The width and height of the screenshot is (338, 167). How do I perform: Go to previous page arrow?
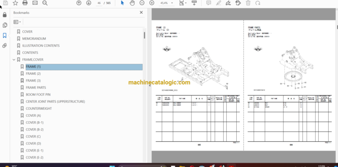79,3
